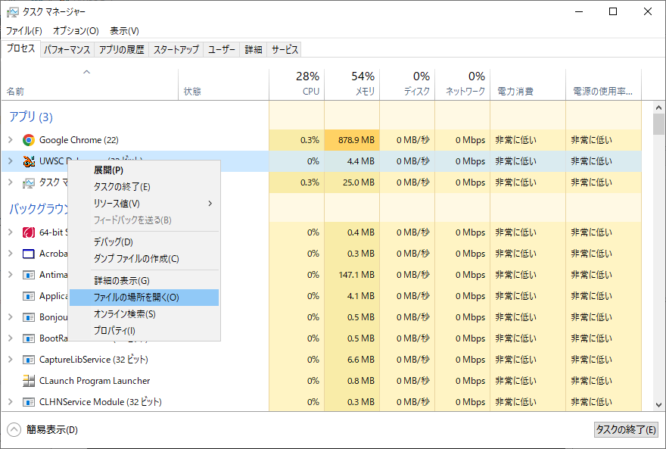666x449 pixels.
Task: Sort by the ディスク column header
Action: click(x=407, y=84)
